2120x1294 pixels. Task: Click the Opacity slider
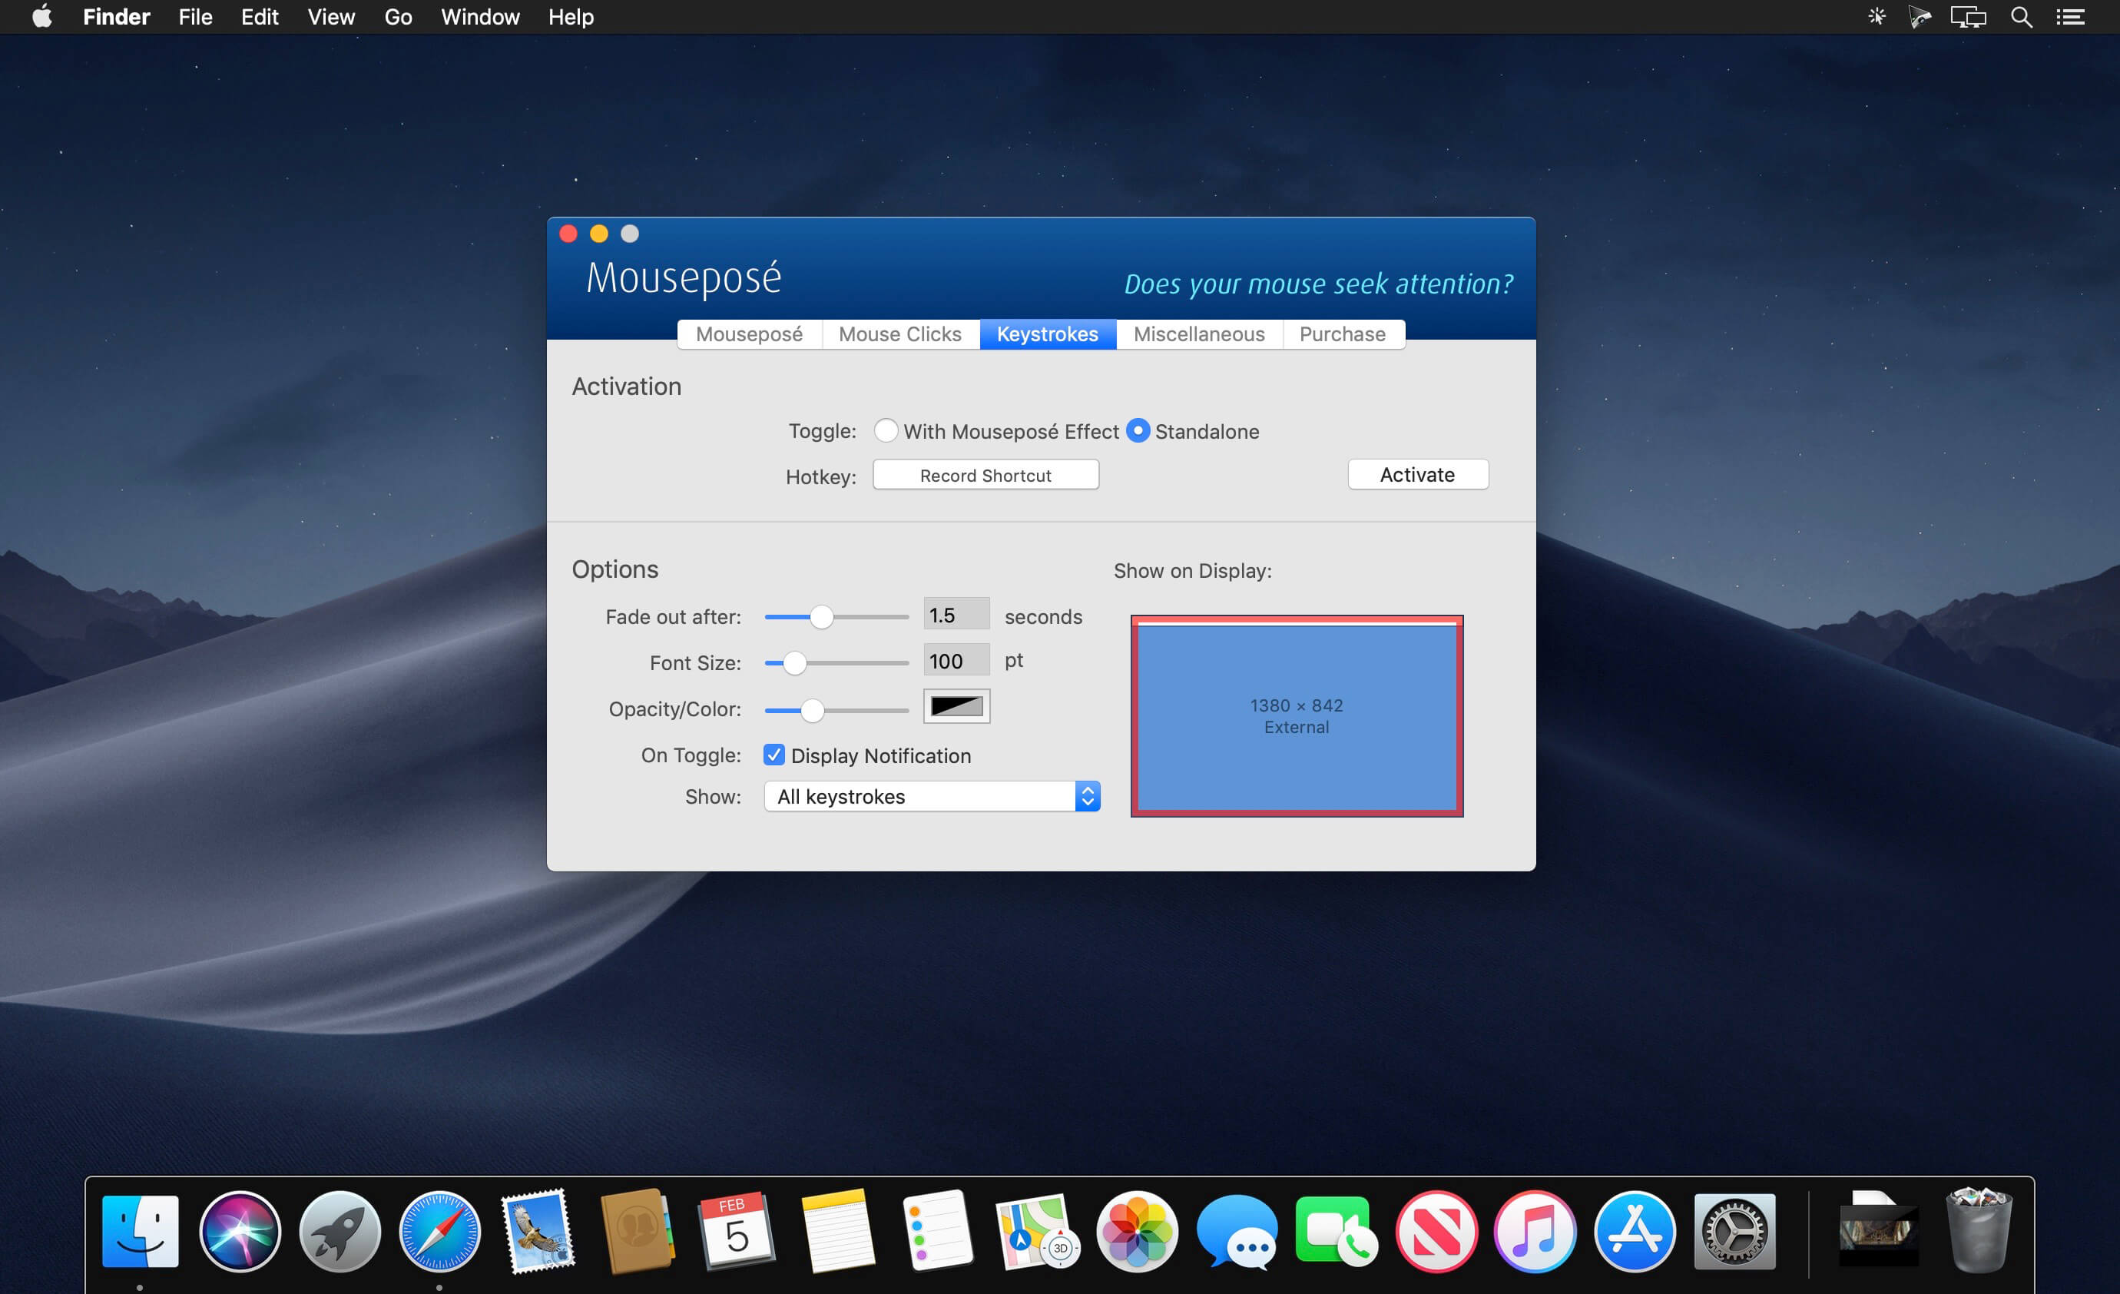836,709
